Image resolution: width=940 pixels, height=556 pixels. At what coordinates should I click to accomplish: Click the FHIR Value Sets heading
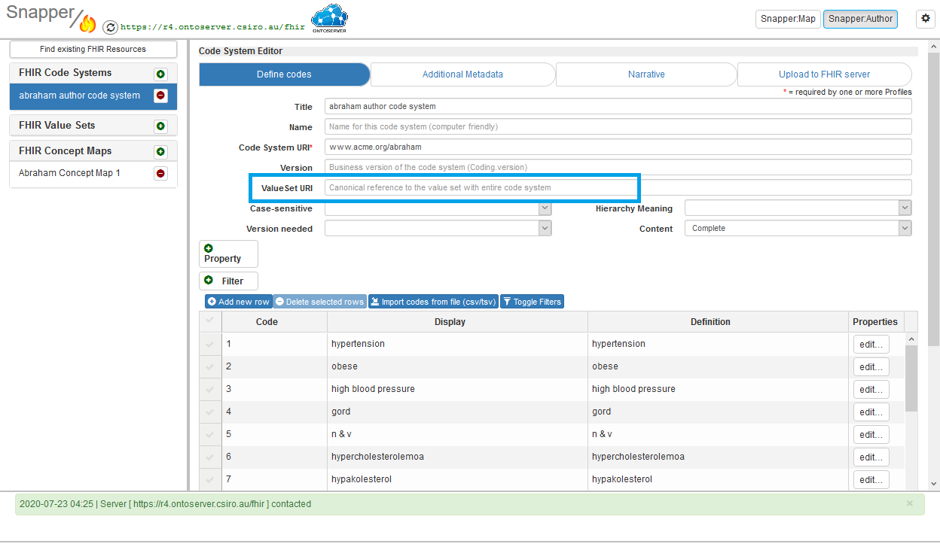(x=57, y=126)
